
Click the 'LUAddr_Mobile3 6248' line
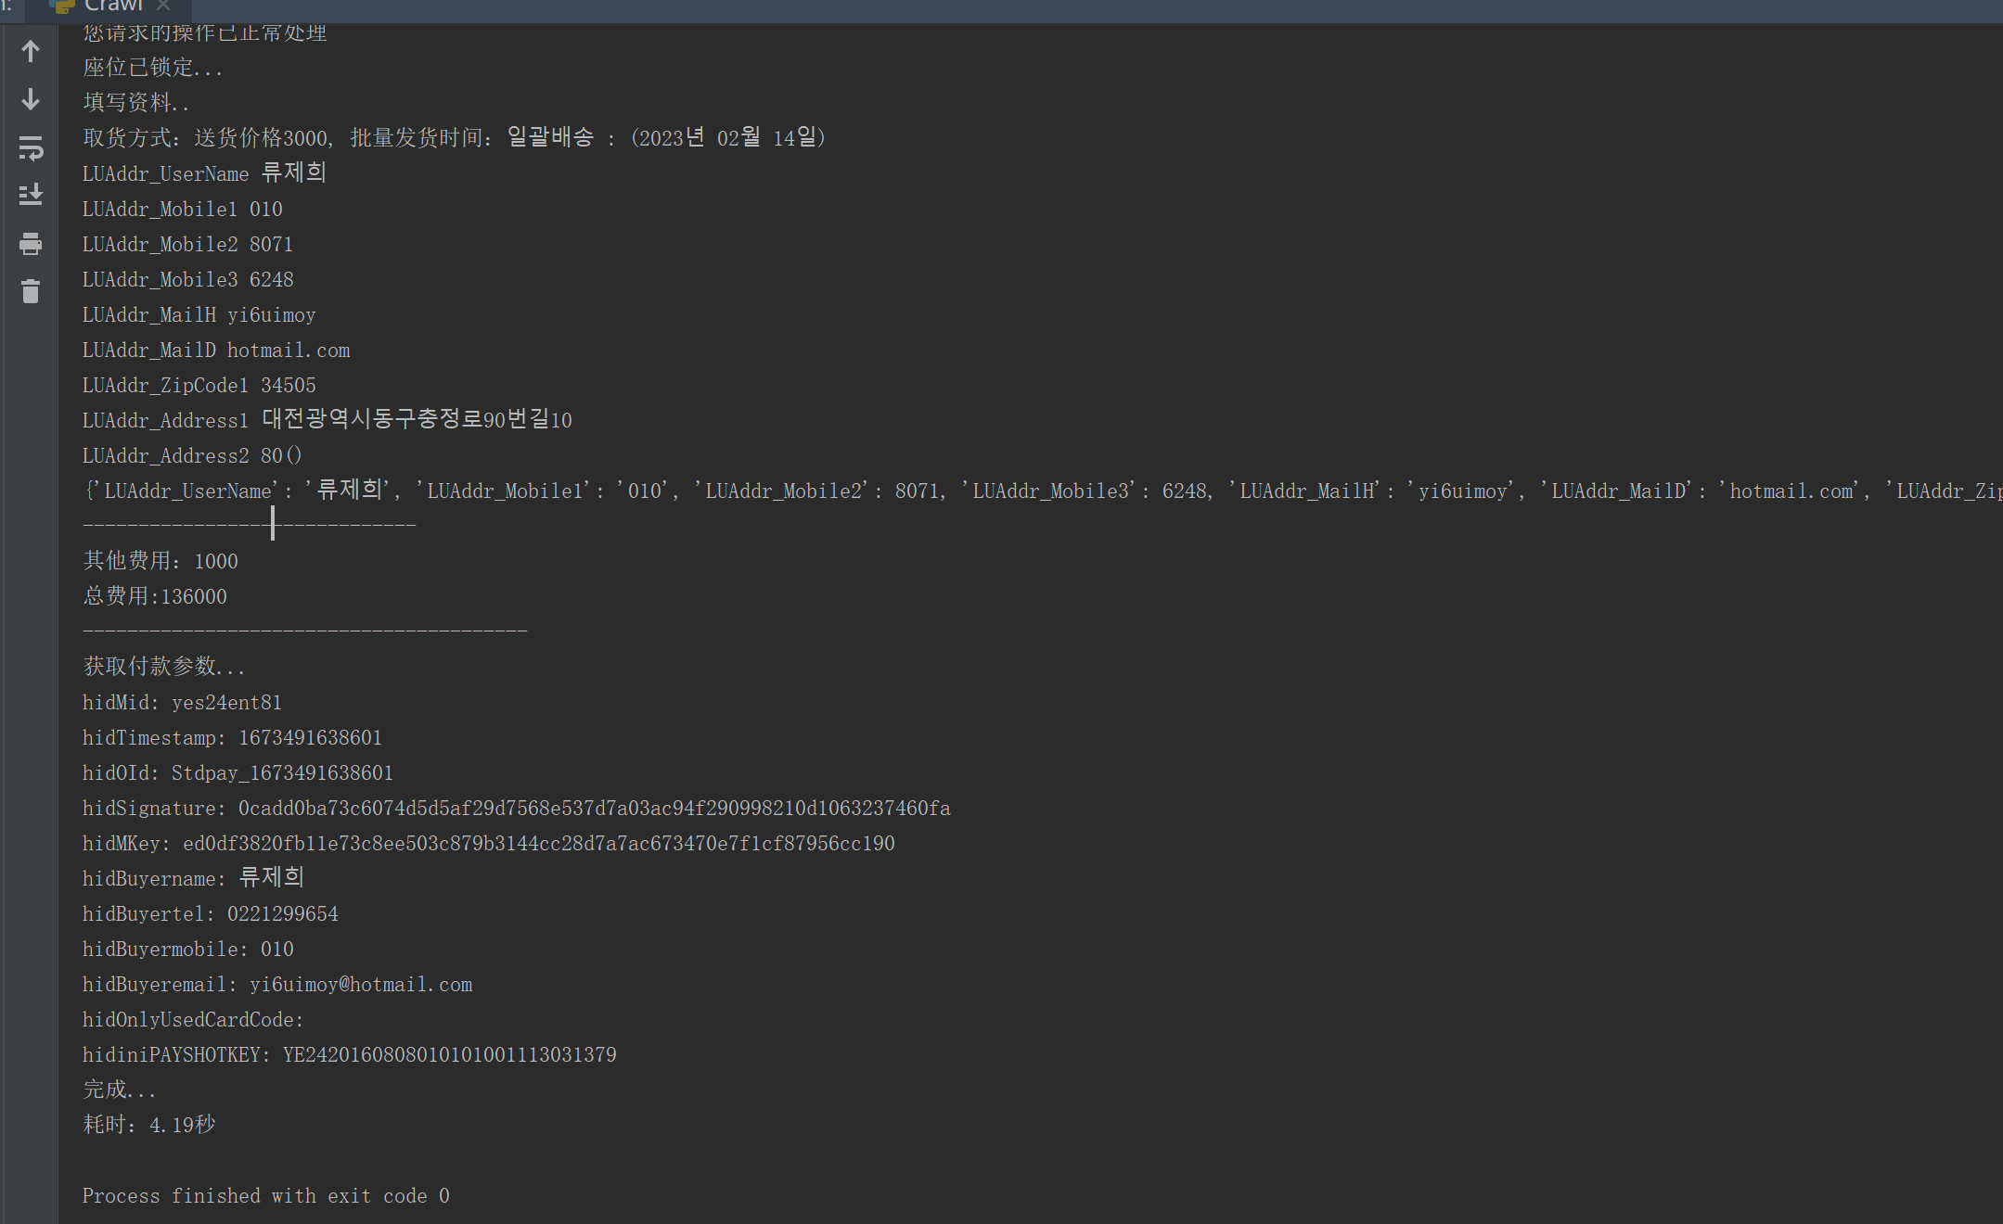click(x=187, y=280)
